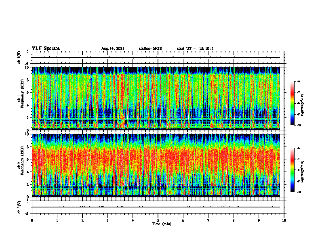The image size is (320, 247).
Task: Click the "2" tick label on time axis
Action: tap(82, 220)
